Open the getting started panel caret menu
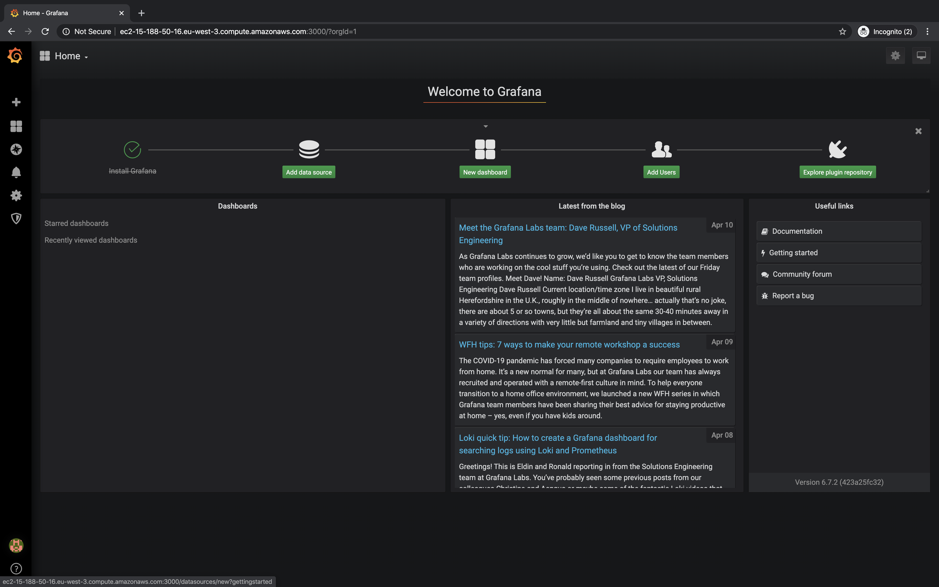 pyautogui.click(x=485, y=127)
